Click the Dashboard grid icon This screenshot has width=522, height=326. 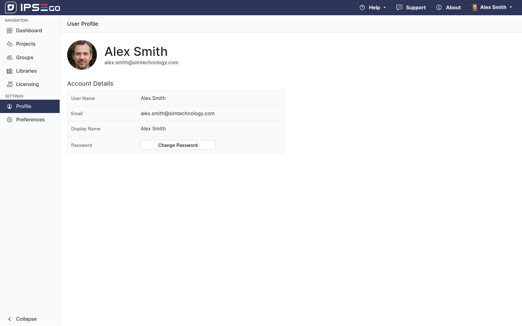point(10,30)
